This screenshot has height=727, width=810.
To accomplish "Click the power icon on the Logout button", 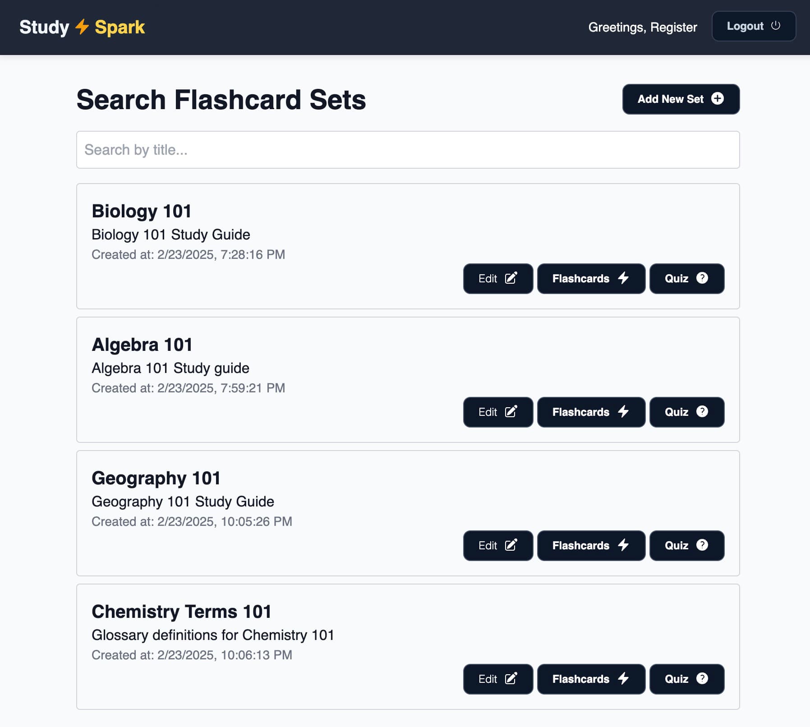I will pos(776,26).
